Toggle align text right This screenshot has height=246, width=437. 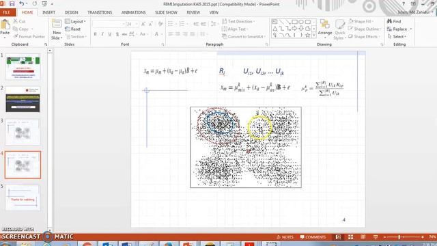pos(185,34)
